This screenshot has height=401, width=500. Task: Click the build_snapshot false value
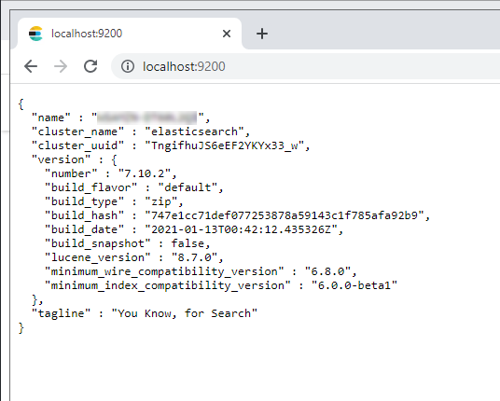[x=187, y=243]
